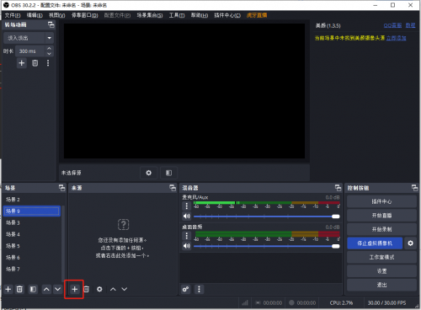Viewport: 421px width, 310px height.
Task: Open advanced audio properties gears icon
Action: pos(186,289)
